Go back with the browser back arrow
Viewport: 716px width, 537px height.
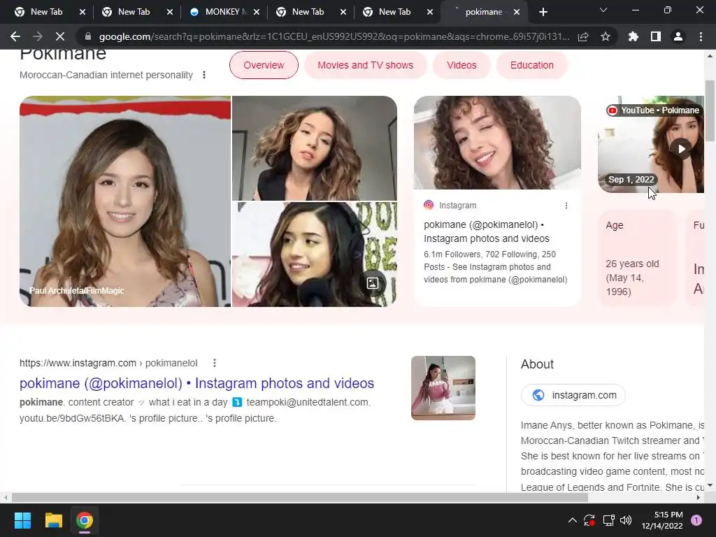(15, 36)
